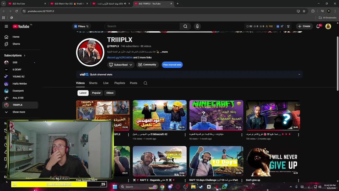Screen dimensions: 339x191
Task: Switch to the Playlists channel tab
Action: pos(120,83)
